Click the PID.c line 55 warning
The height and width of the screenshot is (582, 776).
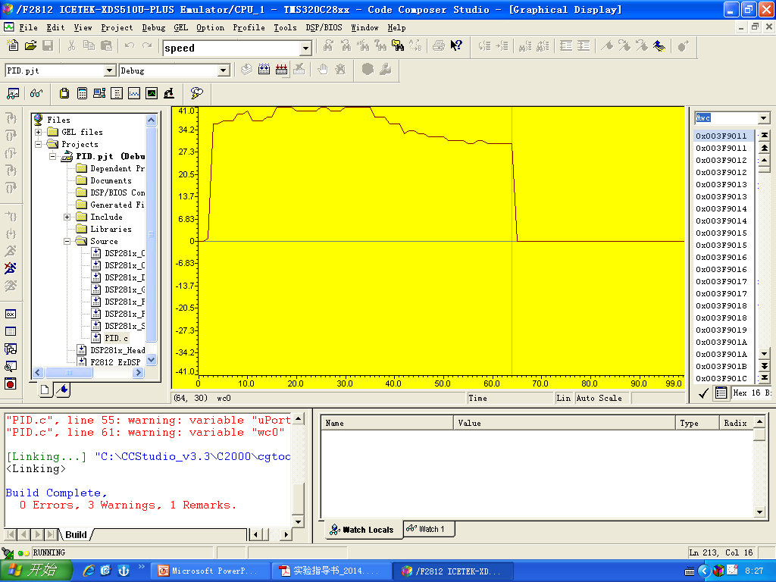tap(149, 420)
